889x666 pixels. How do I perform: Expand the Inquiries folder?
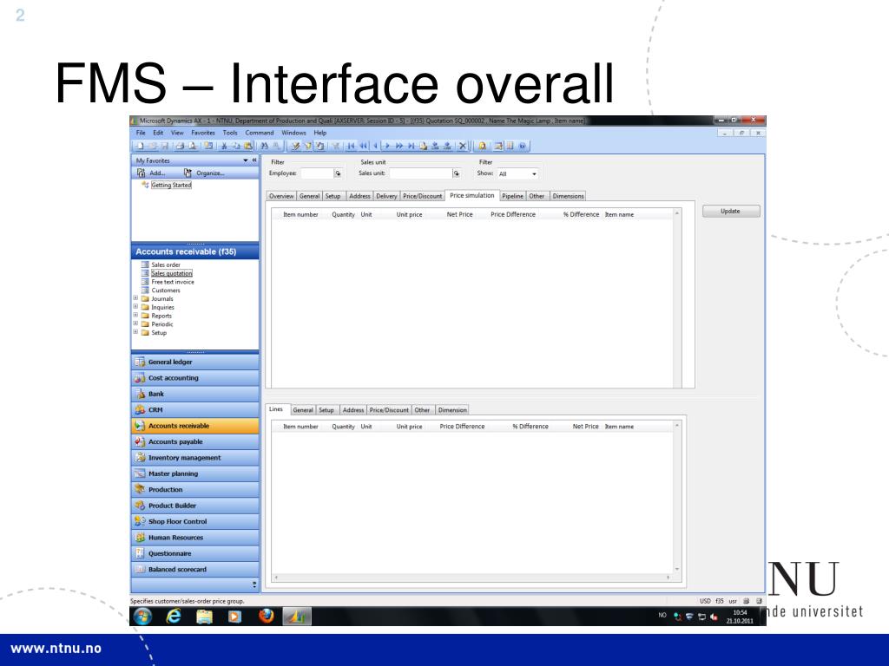tap(135, 306)
